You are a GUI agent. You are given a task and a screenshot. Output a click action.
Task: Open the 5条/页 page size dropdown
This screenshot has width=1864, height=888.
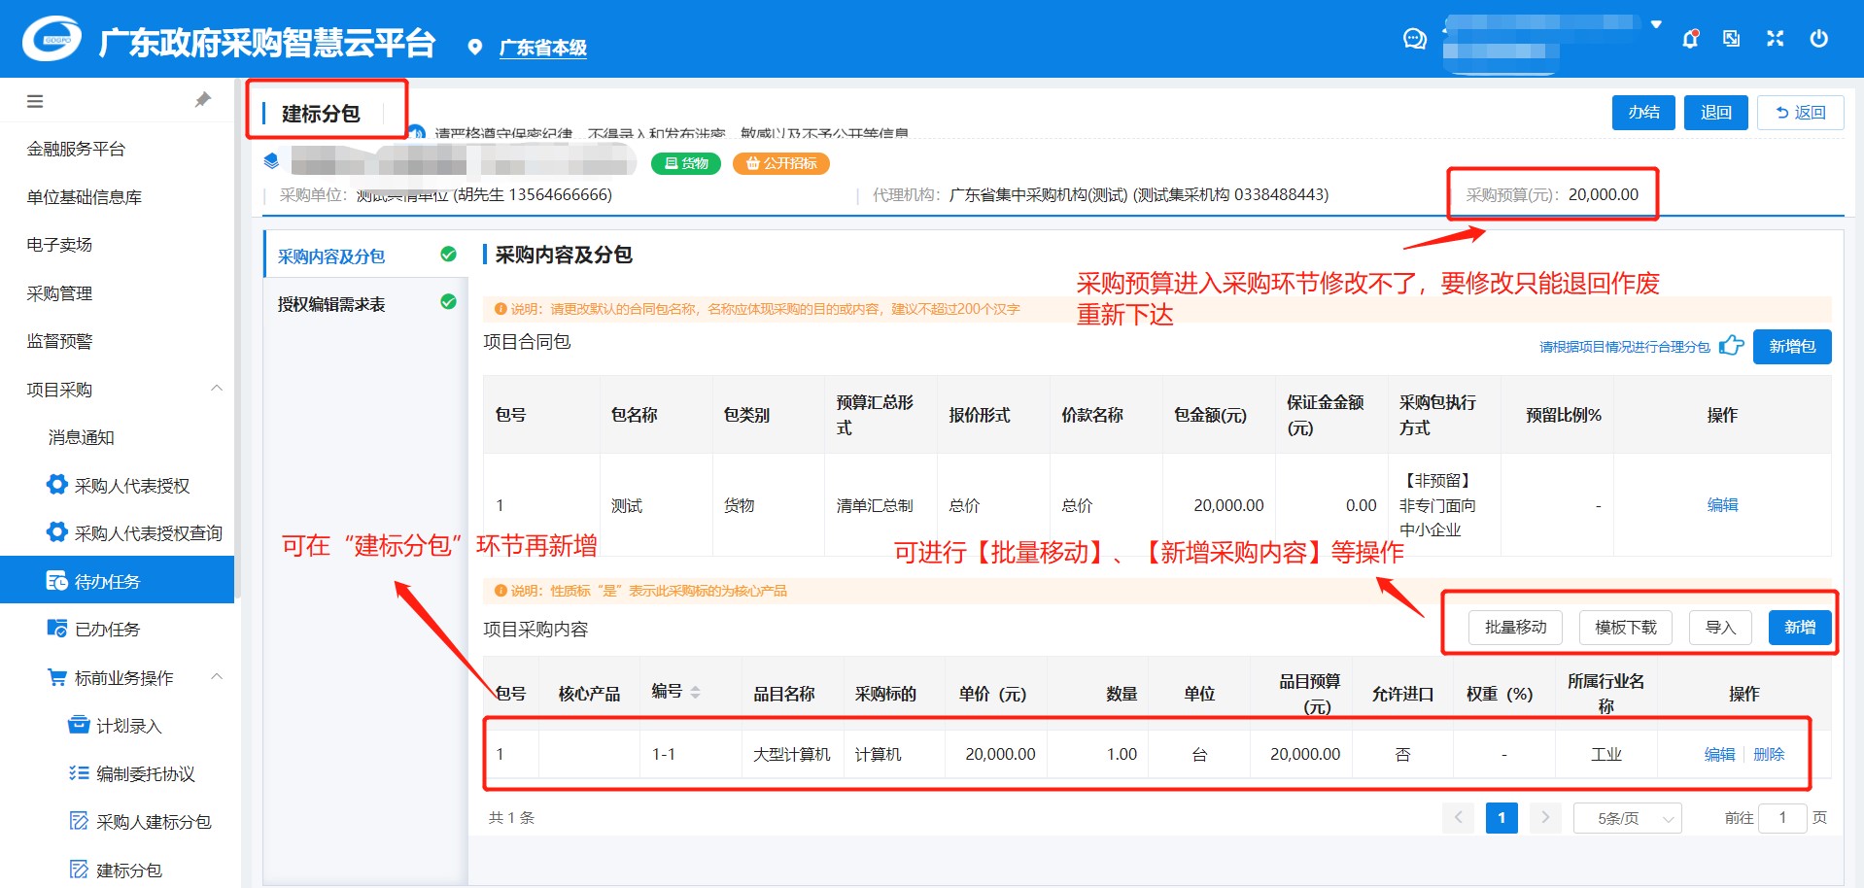point(1626,818)
